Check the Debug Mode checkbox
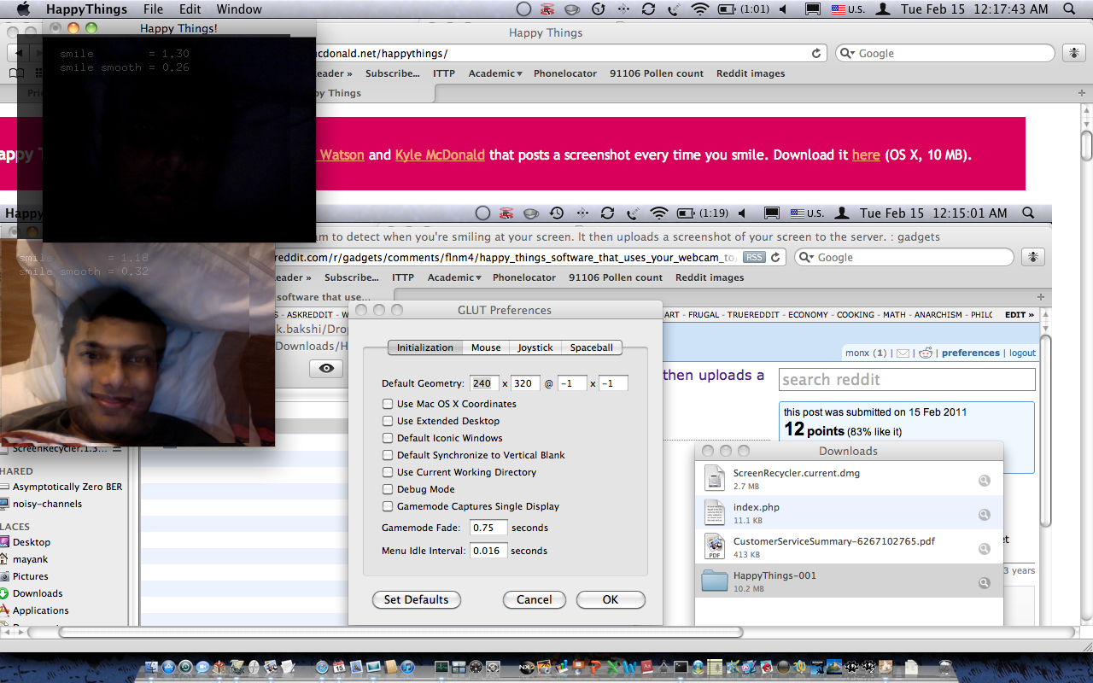 [x=388, y=489]
